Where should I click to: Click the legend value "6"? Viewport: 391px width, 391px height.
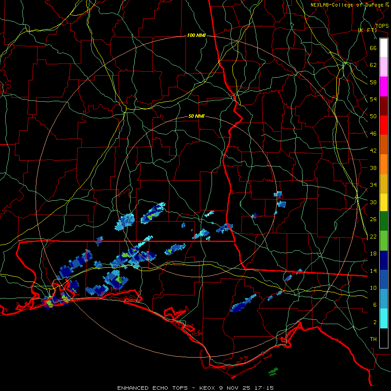coord(375,305)
